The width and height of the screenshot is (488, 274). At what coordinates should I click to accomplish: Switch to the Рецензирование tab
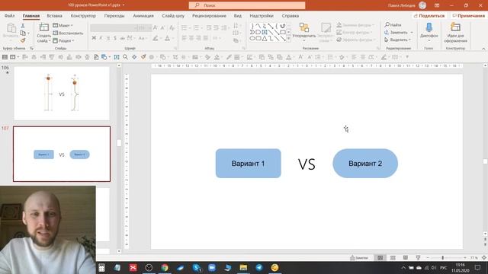[209, 15]
